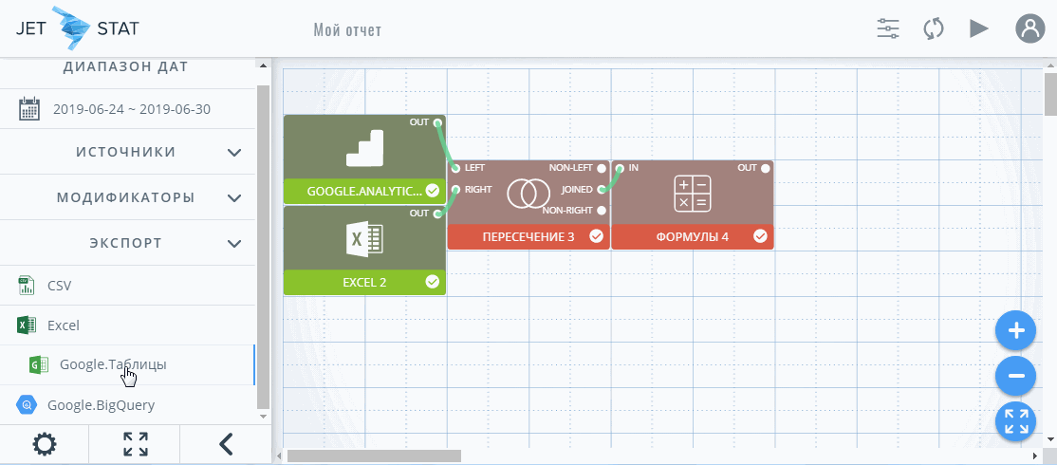
Task: Click the refresh sync arrows icon
Action: pos(934,28)
